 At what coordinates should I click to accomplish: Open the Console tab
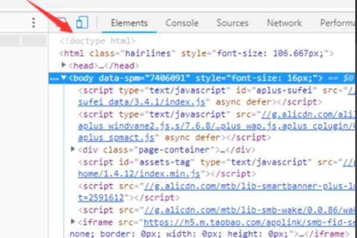[182, 23]
